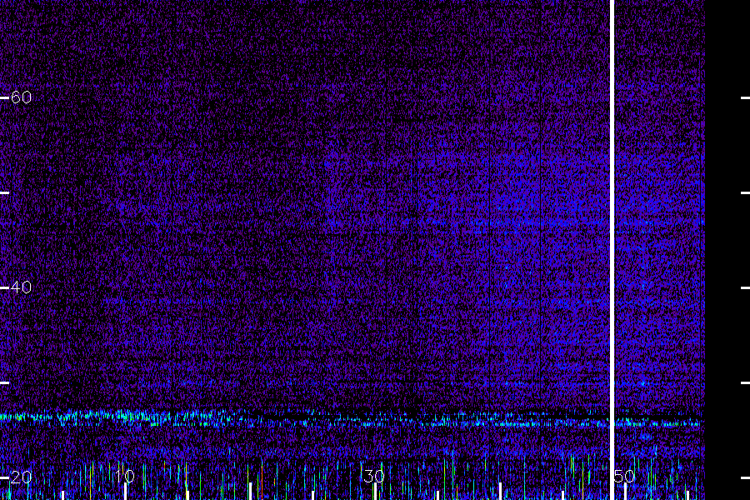Click the white vertical time marker line
Viewport: 750px width, 500px height.
pos(612,250)
